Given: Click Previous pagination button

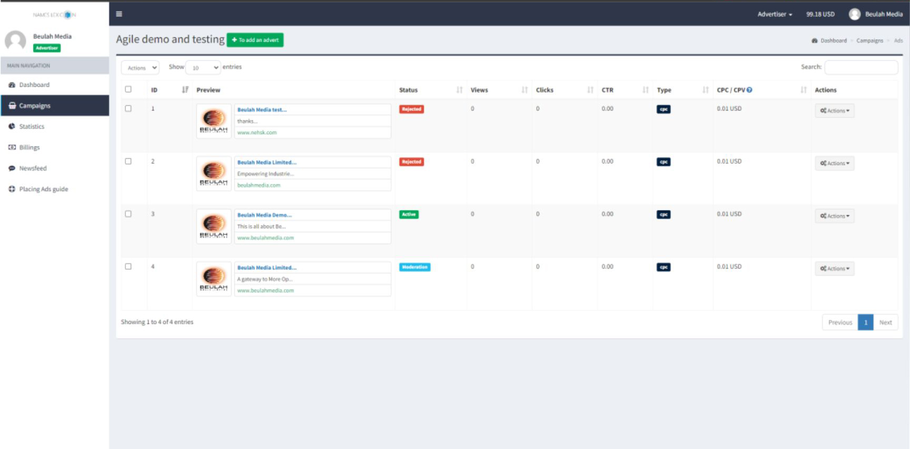Looking at the screenshot, I should tap(840, 323).
